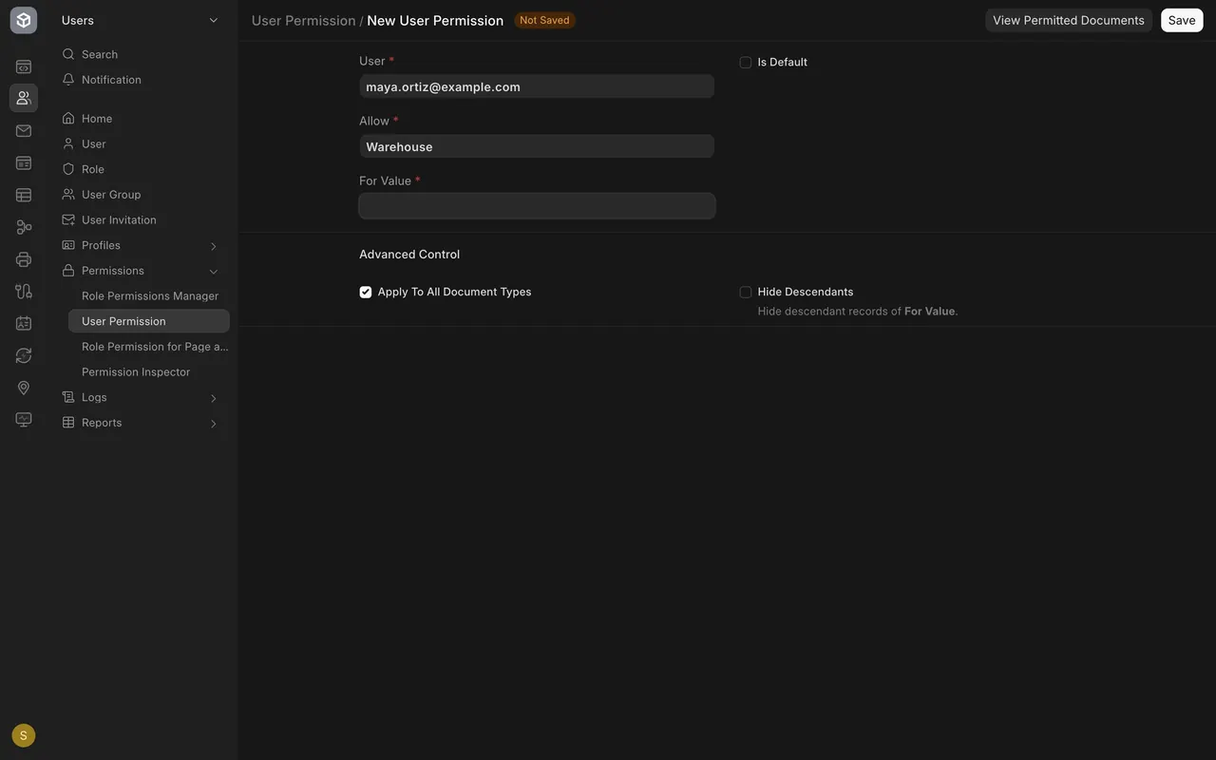Image resolution: width=1216 pixels, height=760 pixels.
Task: Click View Permitted Documents button
Action: point(1069,20)
